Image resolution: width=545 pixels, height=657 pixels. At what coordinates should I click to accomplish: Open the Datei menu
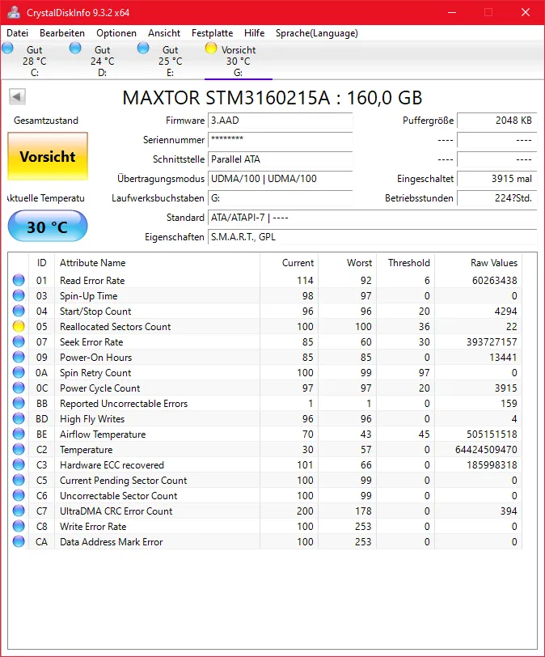pos(17,33)
